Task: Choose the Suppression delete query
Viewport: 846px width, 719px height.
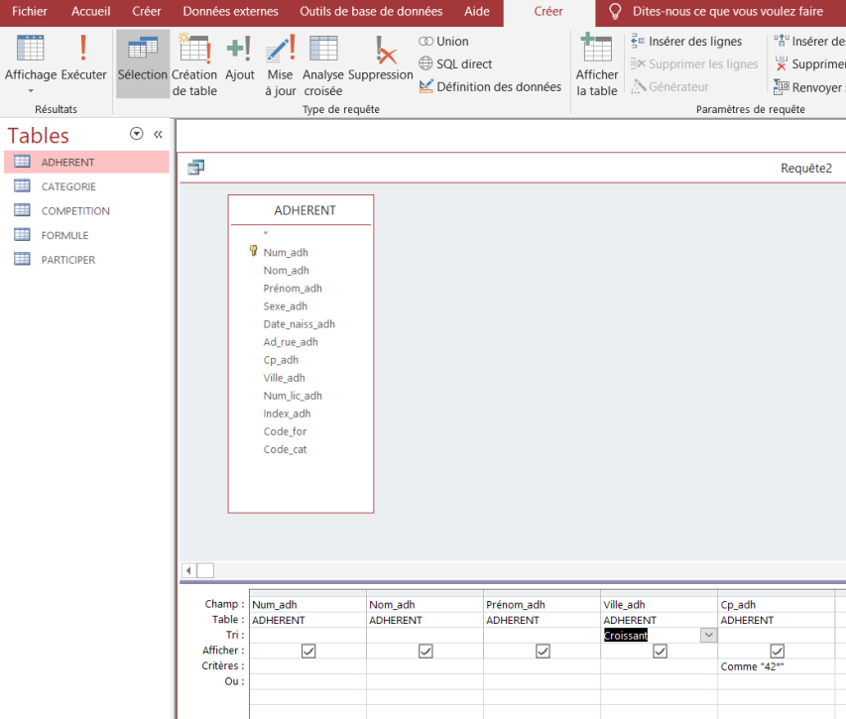Action: [381, 57]
